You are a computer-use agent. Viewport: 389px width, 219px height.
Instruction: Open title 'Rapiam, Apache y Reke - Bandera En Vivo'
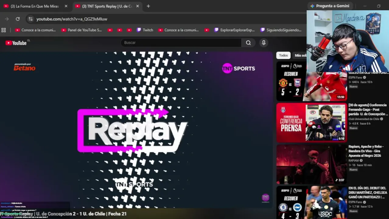point(366,151)
